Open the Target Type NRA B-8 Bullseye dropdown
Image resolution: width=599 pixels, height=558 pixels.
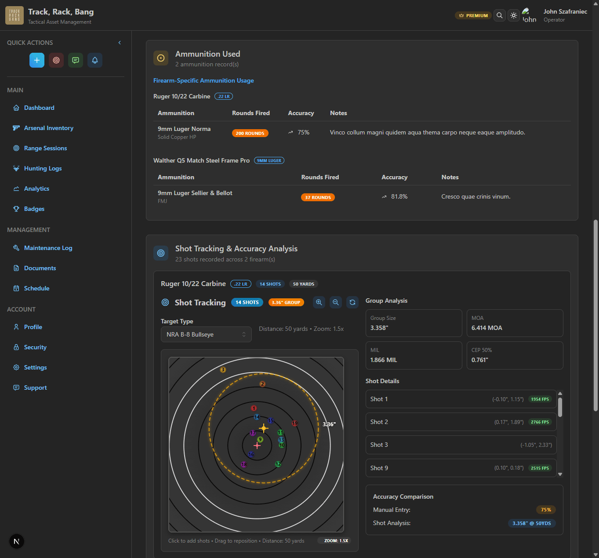(206, 334)
